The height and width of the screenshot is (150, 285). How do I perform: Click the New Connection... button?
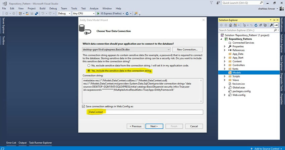pos(187,49)
